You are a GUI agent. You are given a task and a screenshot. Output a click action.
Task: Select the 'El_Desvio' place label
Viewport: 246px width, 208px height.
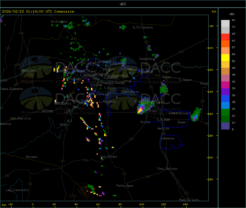[64, 104]
